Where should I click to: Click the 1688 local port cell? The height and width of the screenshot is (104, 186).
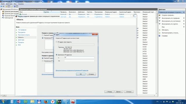click(144, 79)
